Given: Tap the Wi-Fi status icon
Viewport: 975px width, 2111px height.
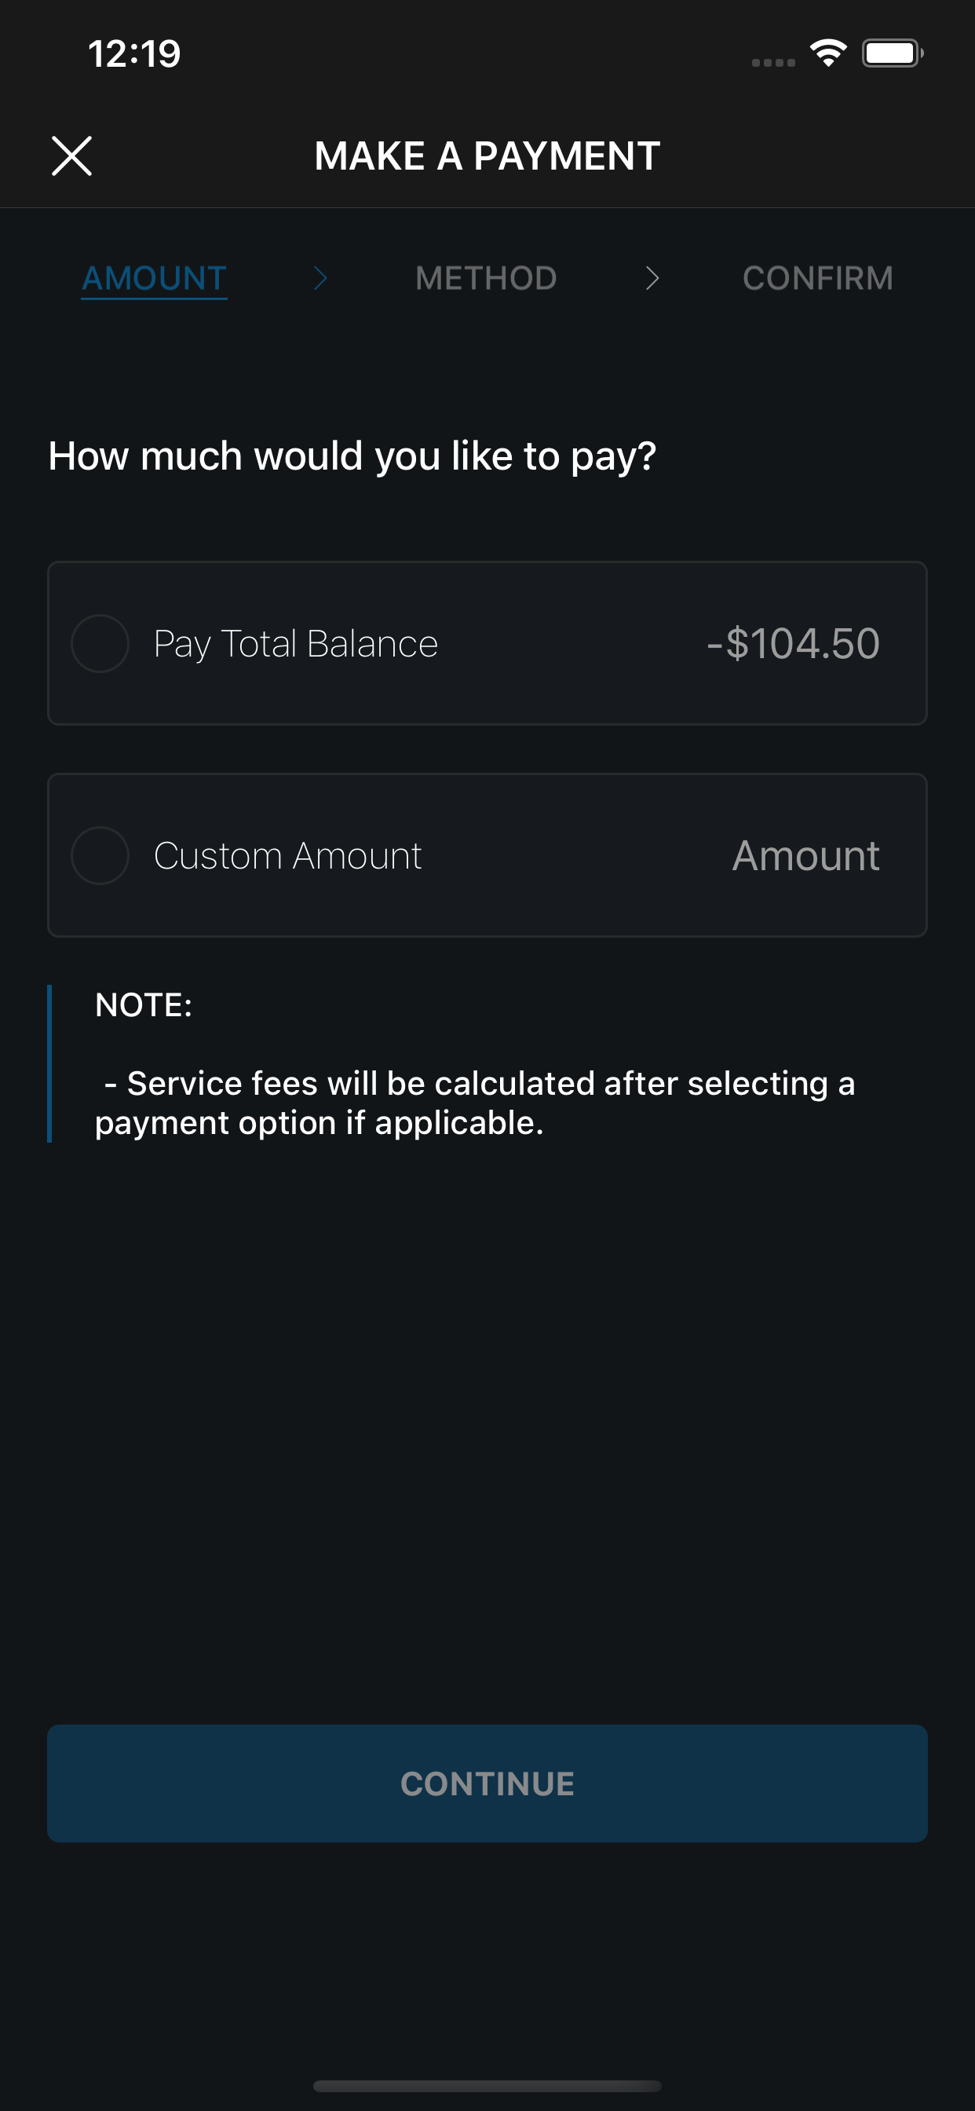Looking at the screenshot, I should (x=828, y=53).
